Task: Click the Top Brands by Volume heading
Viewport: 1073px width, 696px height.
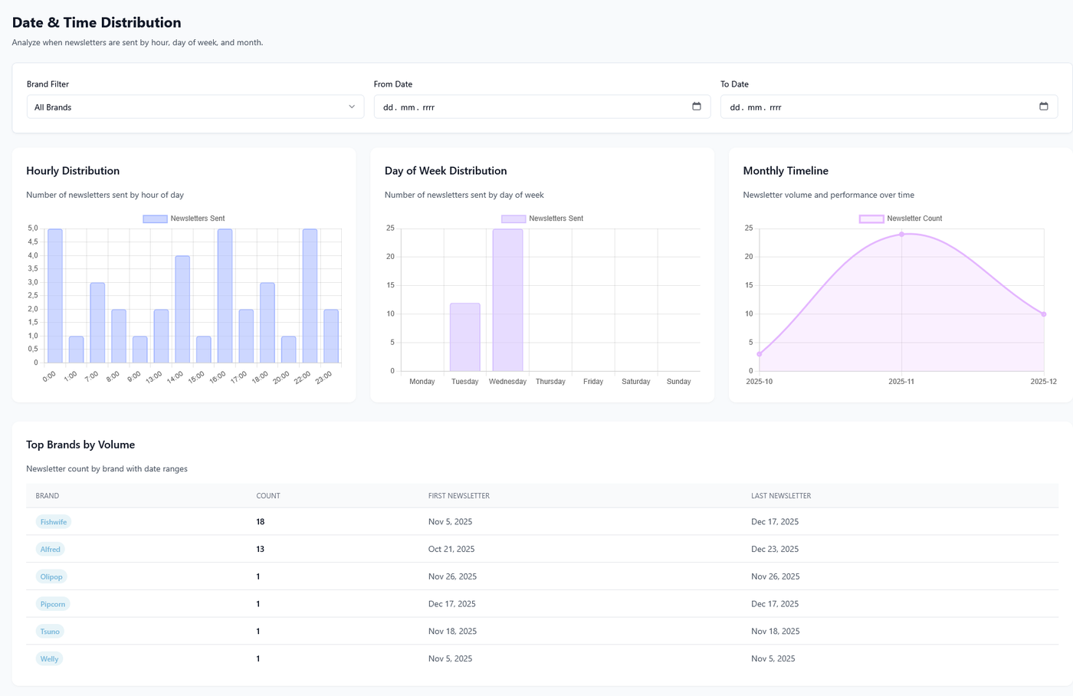Action: coord(80,445)
